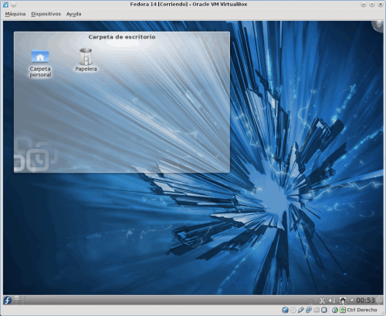Screen dimensions: 386x316
Task: Switch to the second virtual desktop in pager
Action: coord(22,298)
